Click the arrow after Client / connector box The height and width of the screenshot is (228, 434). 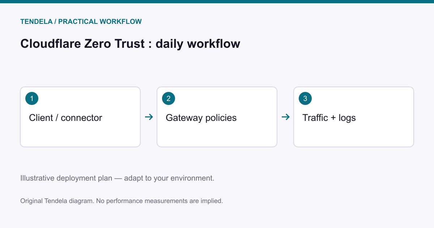(x=149, y=117)
